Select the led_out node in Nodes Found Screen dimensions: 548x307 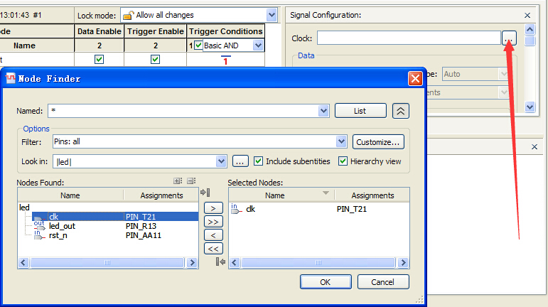pyautogui.click(x=62, y=226)
